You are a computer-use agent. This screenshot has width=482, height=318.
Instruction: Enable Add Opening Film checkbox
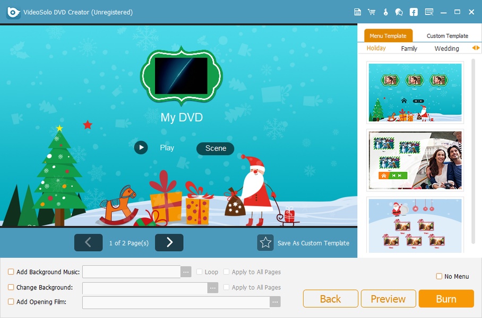(11, 302)
